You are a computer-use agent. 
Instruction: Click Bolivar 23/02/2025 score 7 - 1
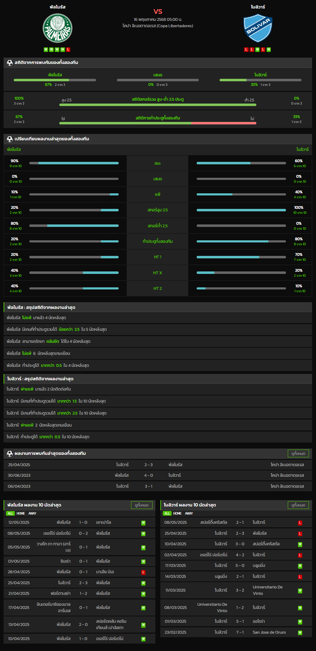point(240,632)
